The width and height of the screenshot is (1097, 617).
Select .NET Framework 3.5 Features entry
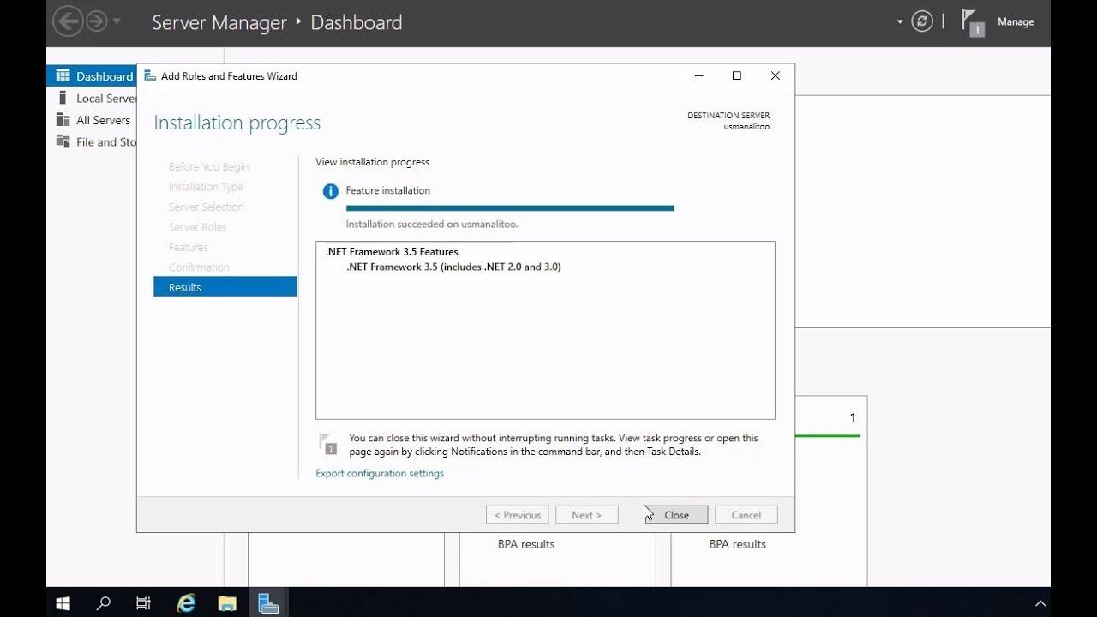(x=392, y=252)
